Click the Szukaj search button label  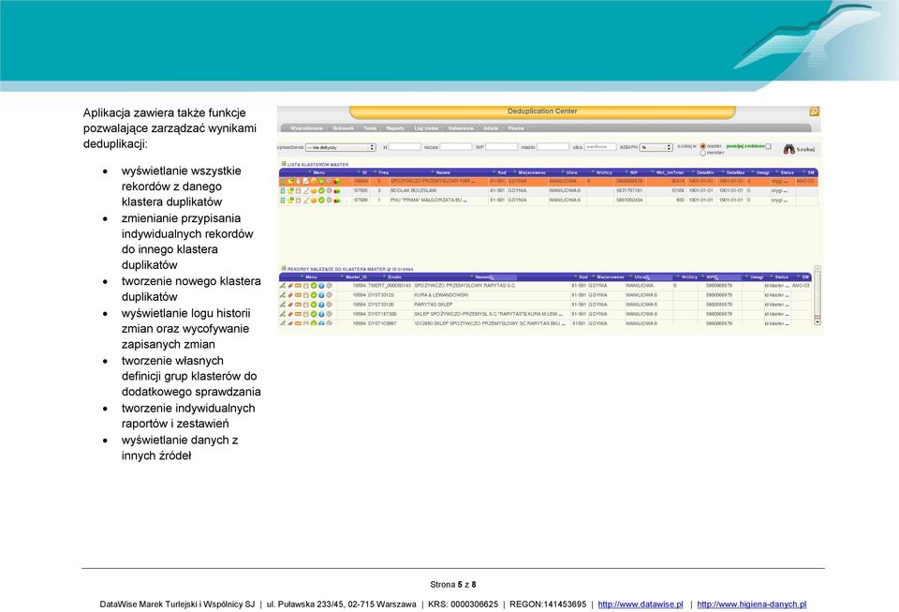[805, 149]
